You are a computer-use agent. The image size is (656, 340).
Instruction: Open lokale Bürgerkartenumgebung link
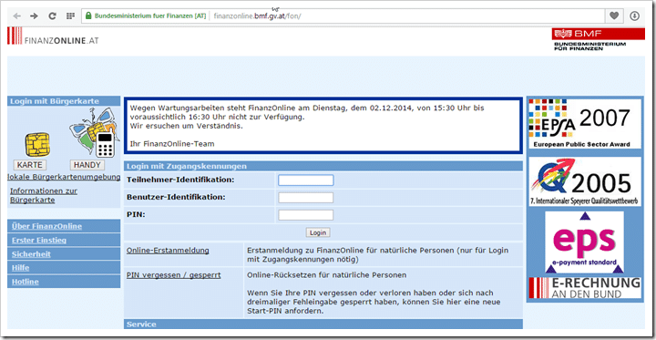pos(64,177)
